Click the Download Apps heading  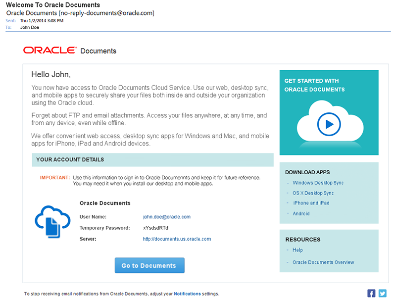[307, 172]
